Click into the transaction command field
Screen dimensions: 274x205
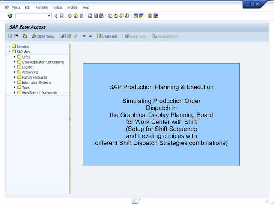[31, 16]
